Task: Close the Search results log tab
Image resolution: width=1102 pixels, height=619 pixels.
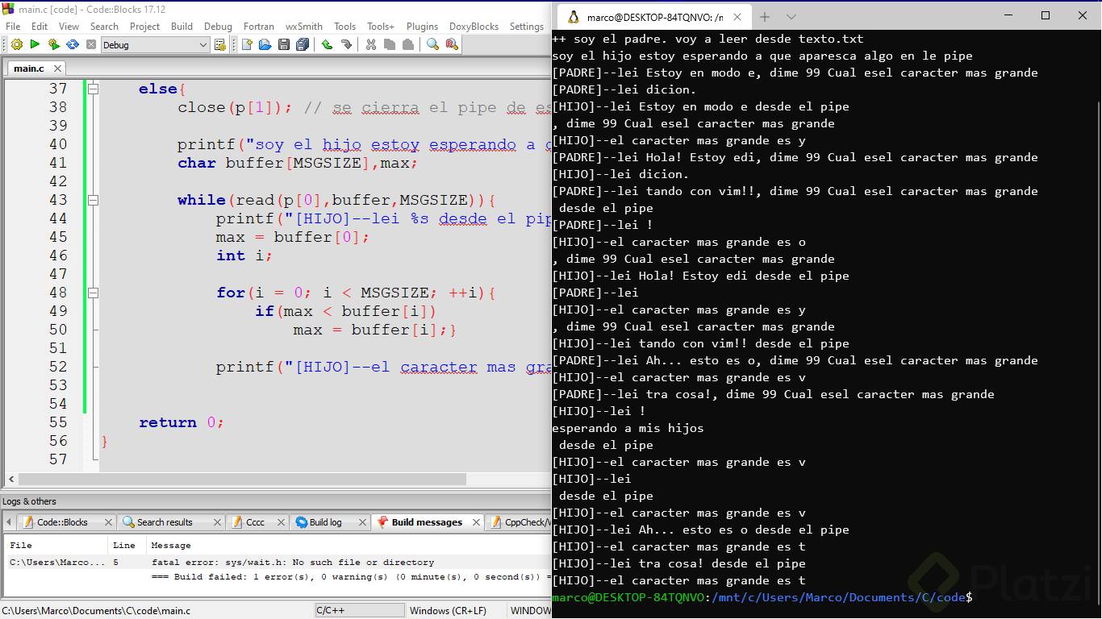Action: 217,522
